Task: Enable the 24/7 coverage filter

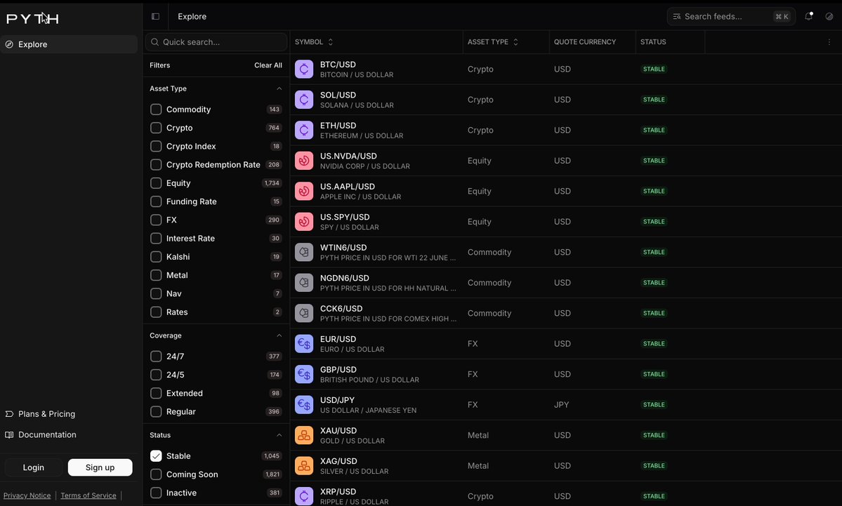Action: [156, 357]
